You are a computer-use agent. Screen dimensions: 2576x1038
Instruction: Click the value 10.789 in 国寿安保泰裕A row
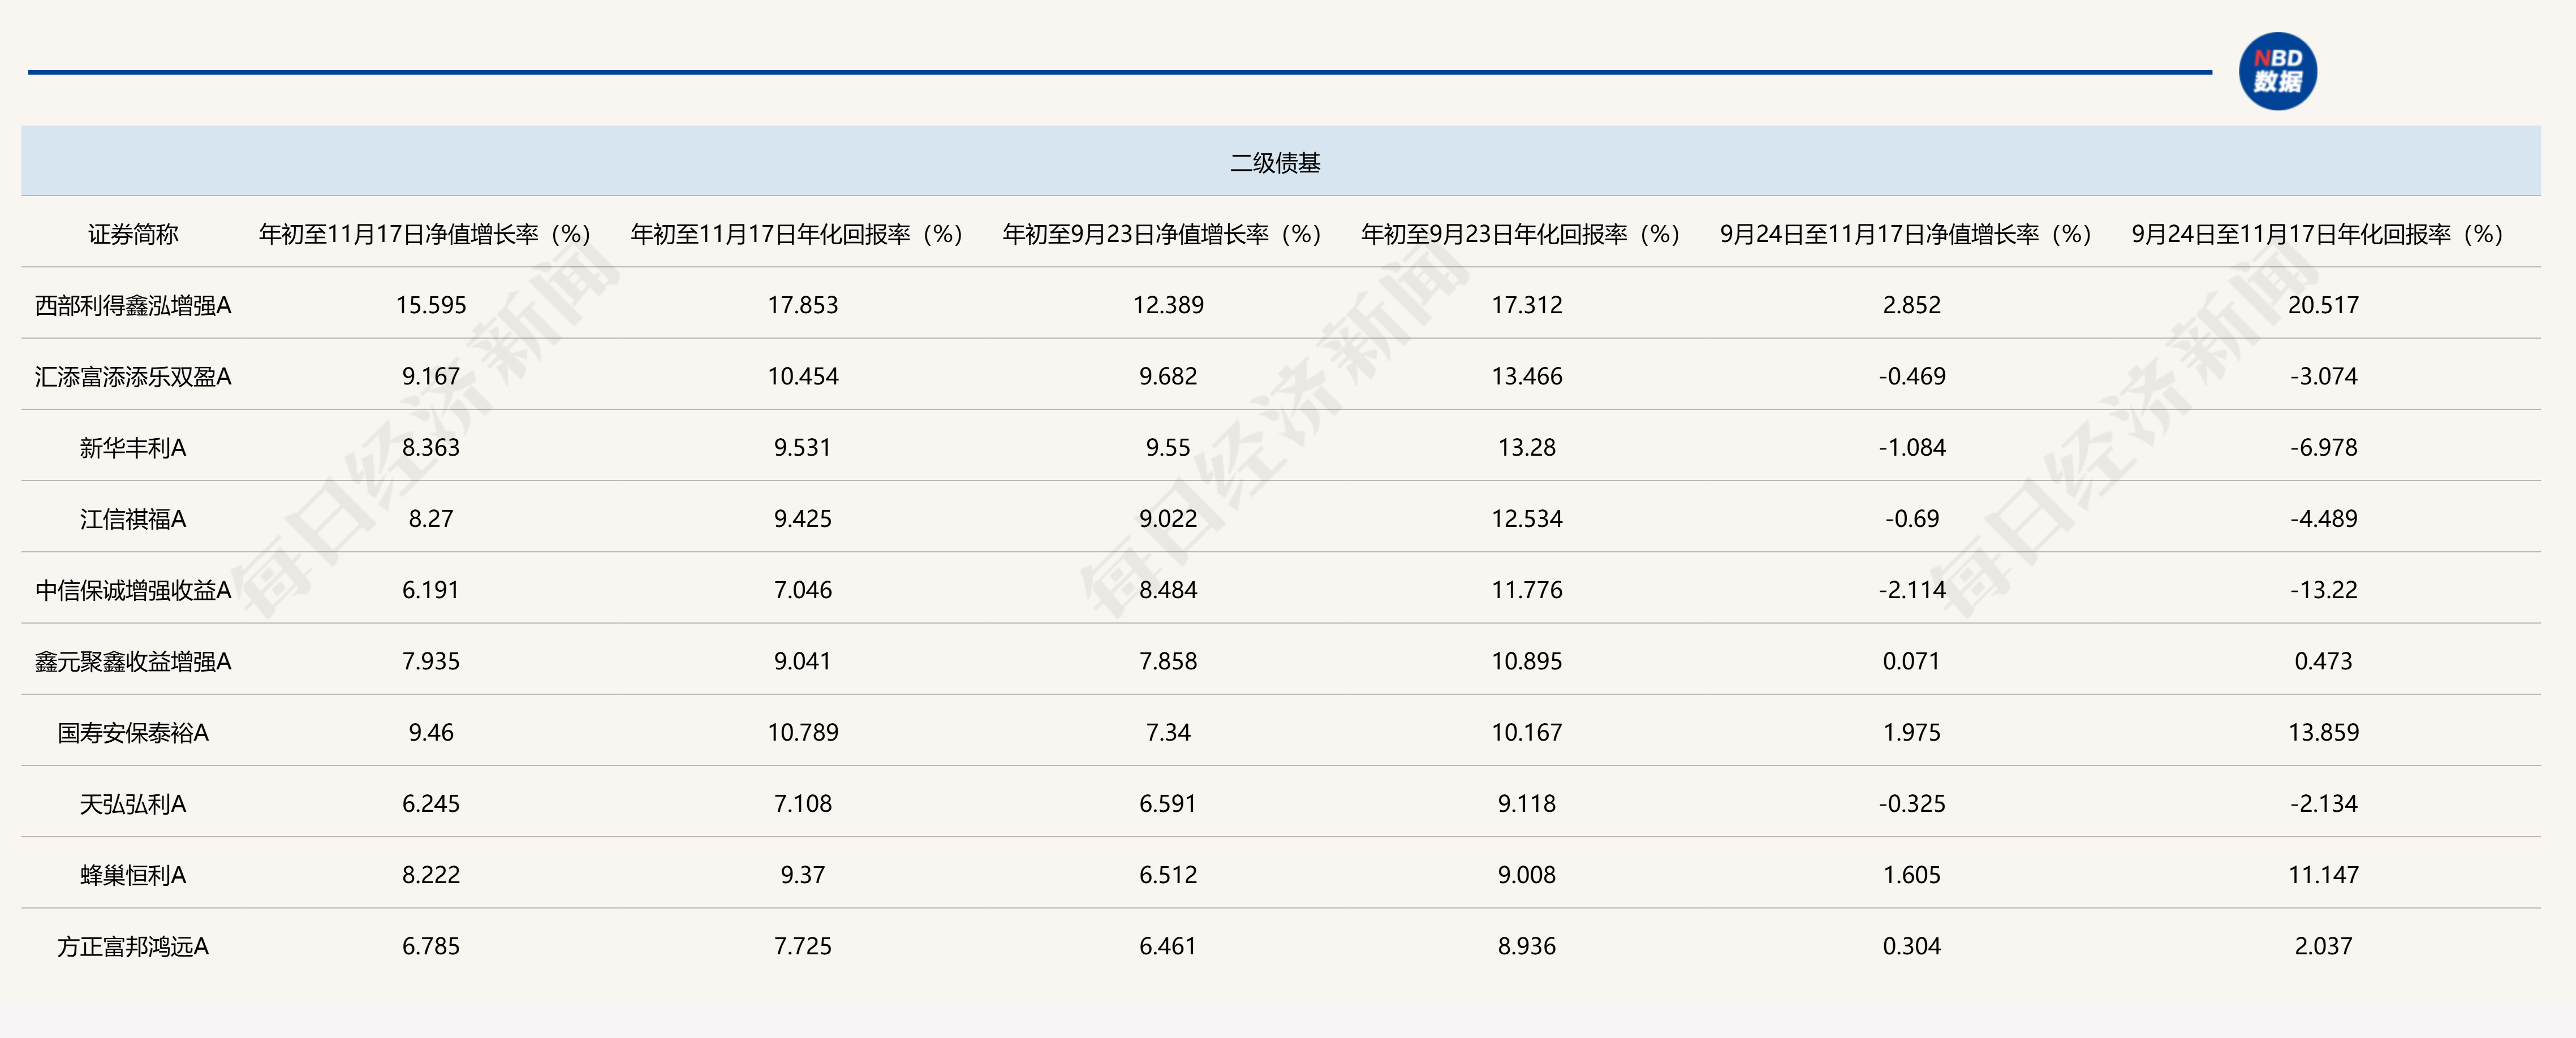point(803,732)
